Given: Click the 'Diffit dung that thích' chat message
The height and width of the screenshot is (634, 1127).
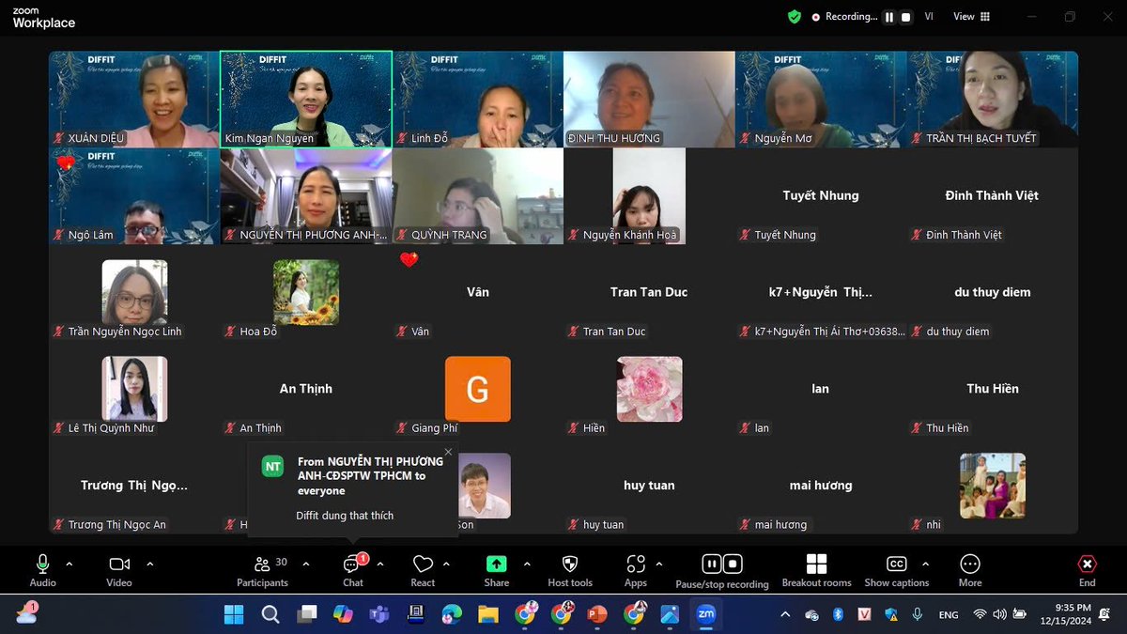Looking at the screenshot, I should 345,516.
